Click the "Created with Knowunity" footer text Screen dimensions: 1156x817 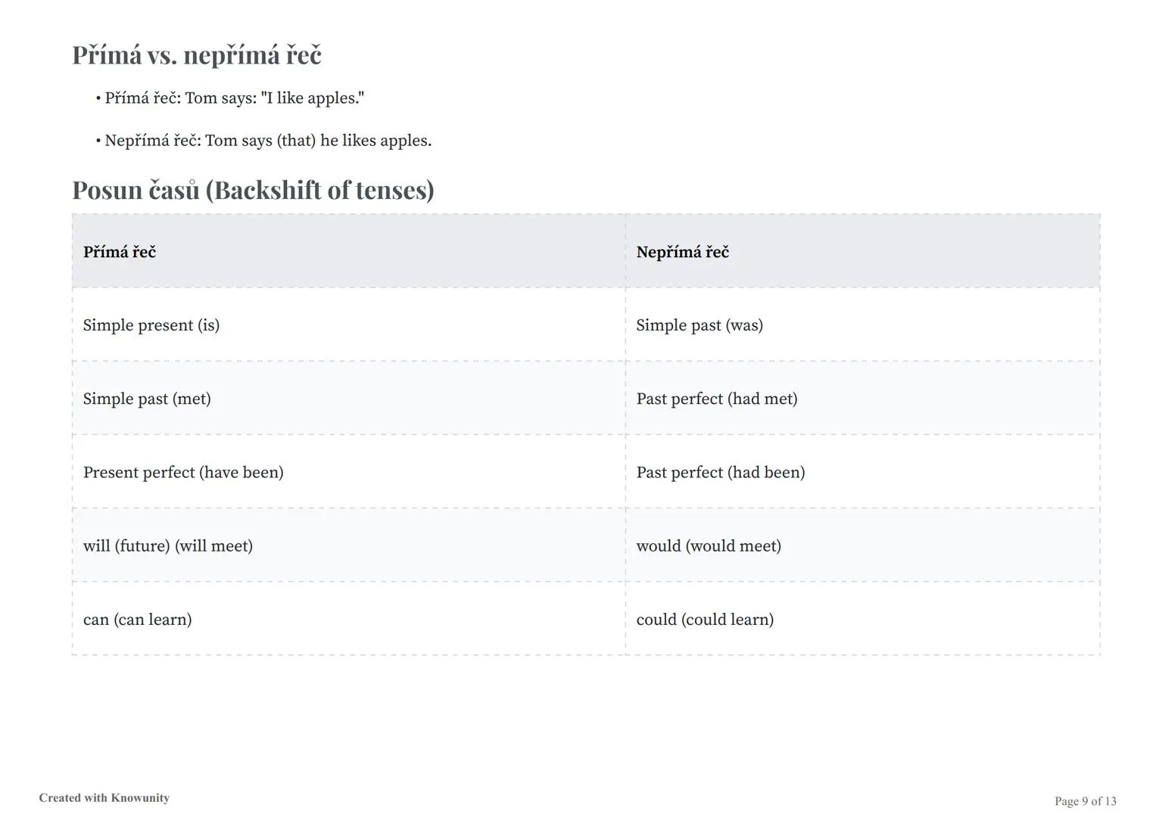click(x=104, y=798)
